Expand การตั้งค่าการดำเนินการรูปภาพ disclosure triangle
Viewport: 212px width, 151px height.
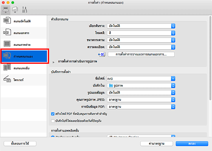coord(53,62)
